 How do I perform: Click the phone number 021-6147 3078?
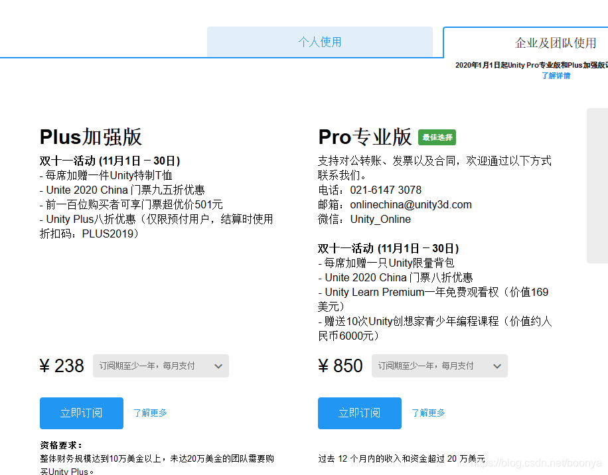click(386, 190)
